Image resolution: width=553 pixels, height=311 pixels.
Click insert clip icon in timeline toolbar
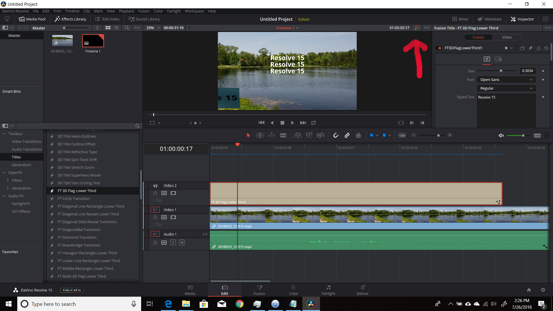pos(298,135)
